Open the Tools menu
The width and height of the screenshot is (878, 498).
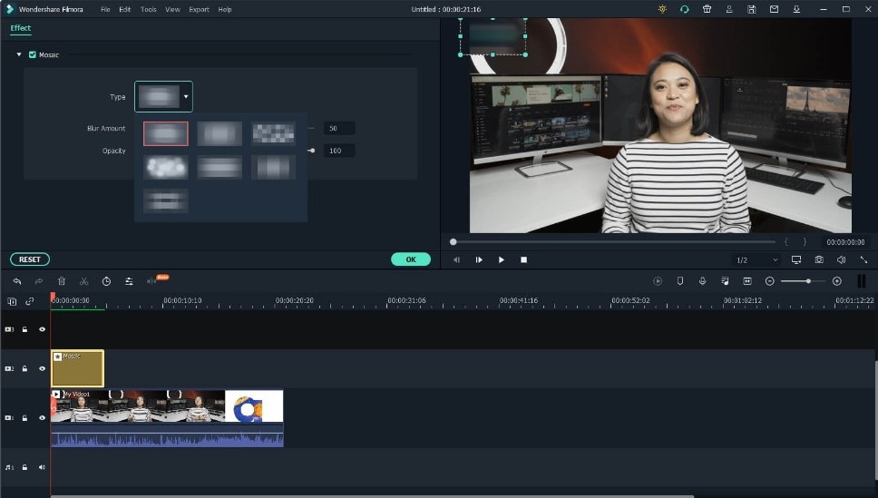tap(148, 9)
